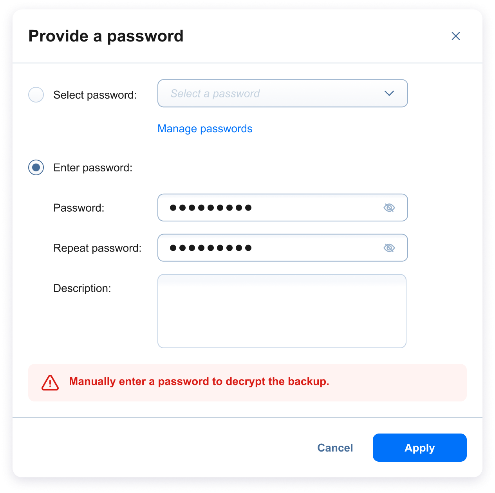Expand the password list chevron arrow

tap(389, 94)
